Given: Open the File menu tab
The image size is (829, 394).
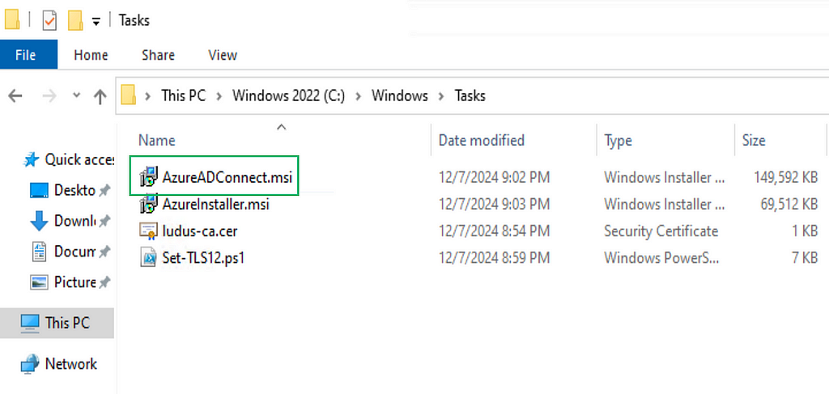Looking at the screenshot, I should coord(26,55).
